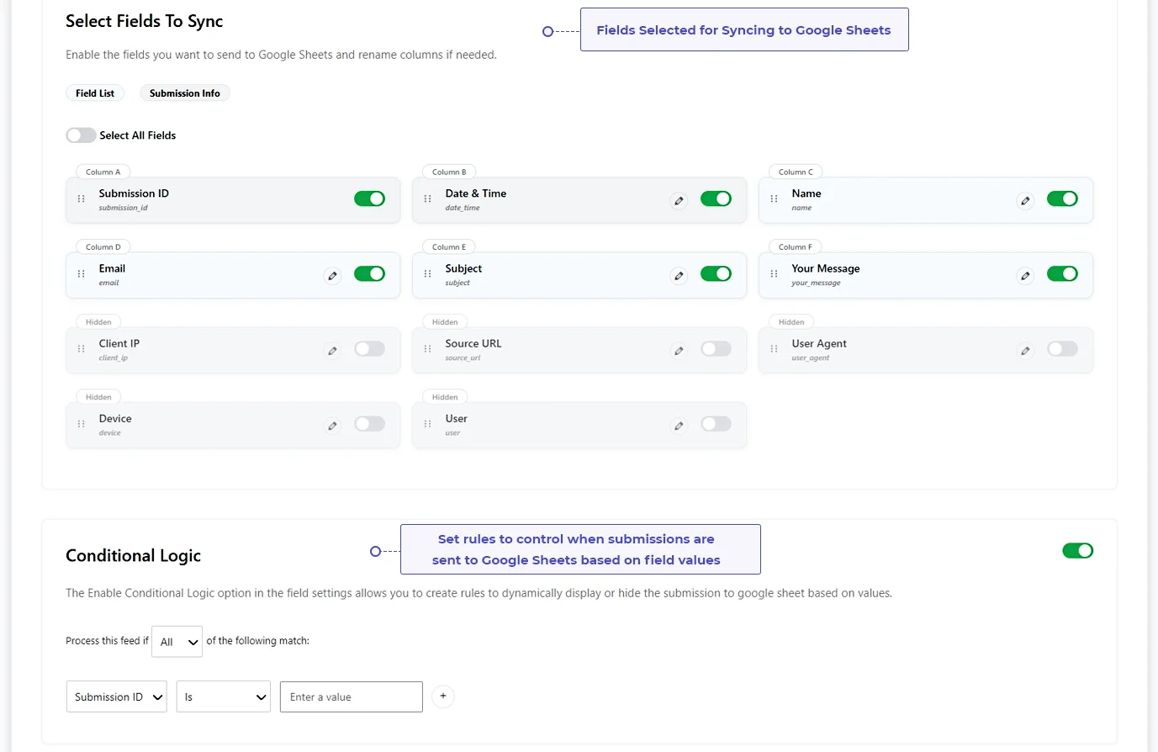Switch off Conditional Logic
Screen dimensions: 1158x752
1077,550
